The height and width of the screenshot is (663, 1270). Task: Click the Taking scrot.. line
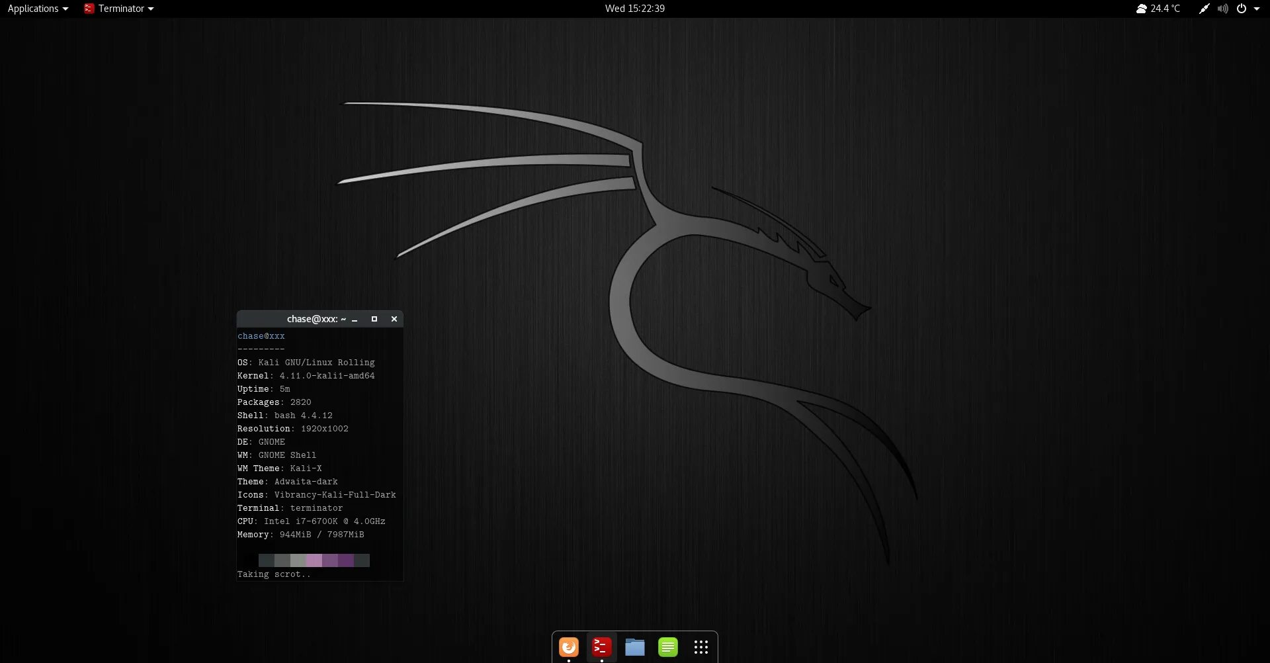[x=274, y=574]
